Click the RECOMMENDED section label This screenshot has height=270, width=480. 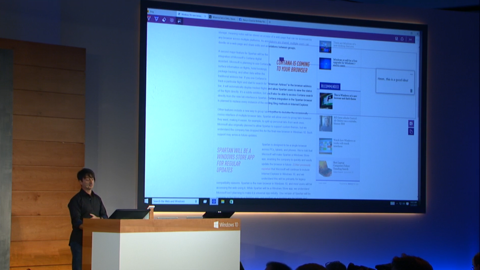[330, 86]
